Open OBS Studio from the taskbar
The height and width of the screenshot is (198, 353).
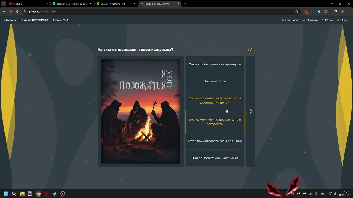pyautogui.click(x=63, y=194)
